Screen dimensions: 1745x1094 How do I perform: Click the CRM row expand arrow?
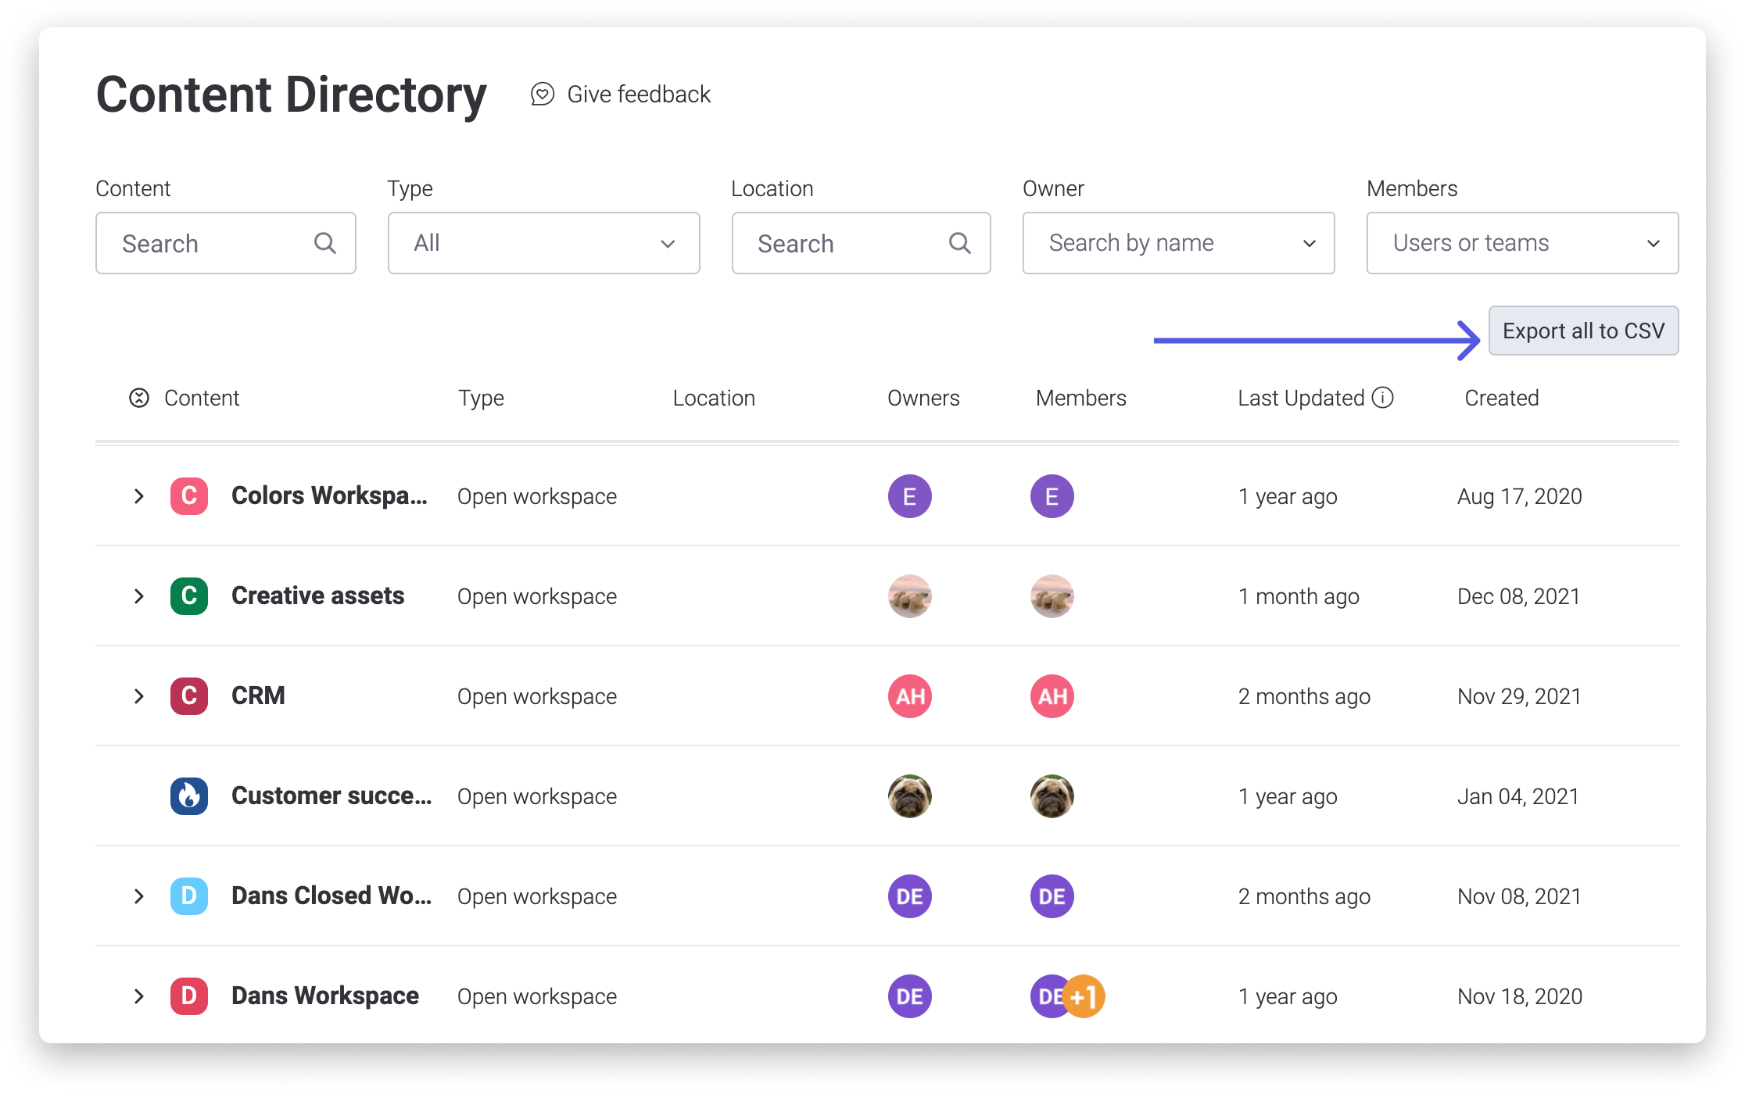[138, 695]
